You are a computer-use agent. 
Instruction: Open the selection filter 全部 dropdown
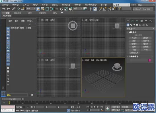tap(30, 9)
